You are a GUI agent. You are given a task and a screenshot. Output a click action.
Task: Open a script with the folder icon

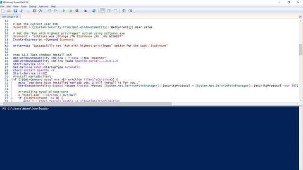coord(9,11)
